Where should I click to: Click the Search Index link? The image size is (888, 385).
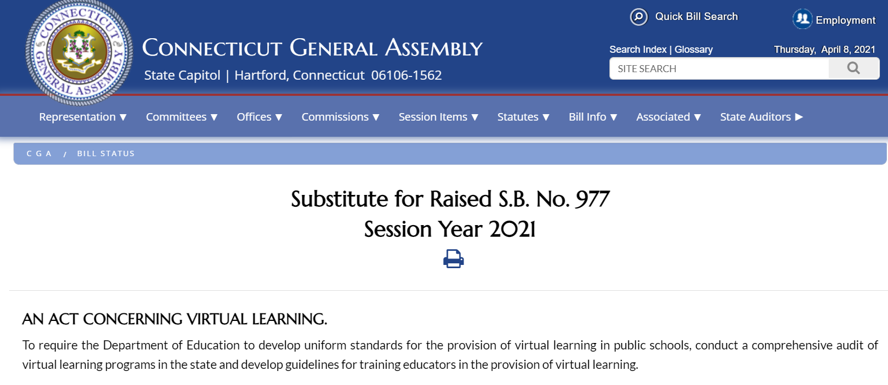[x=637, y=50]
